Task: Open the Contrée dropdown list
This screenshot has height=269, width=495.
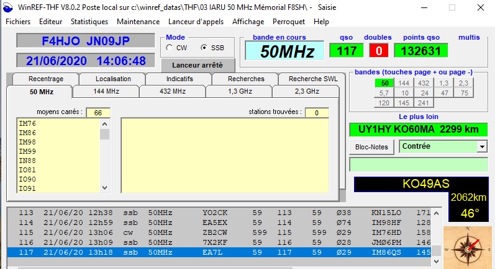Action: 482,147
